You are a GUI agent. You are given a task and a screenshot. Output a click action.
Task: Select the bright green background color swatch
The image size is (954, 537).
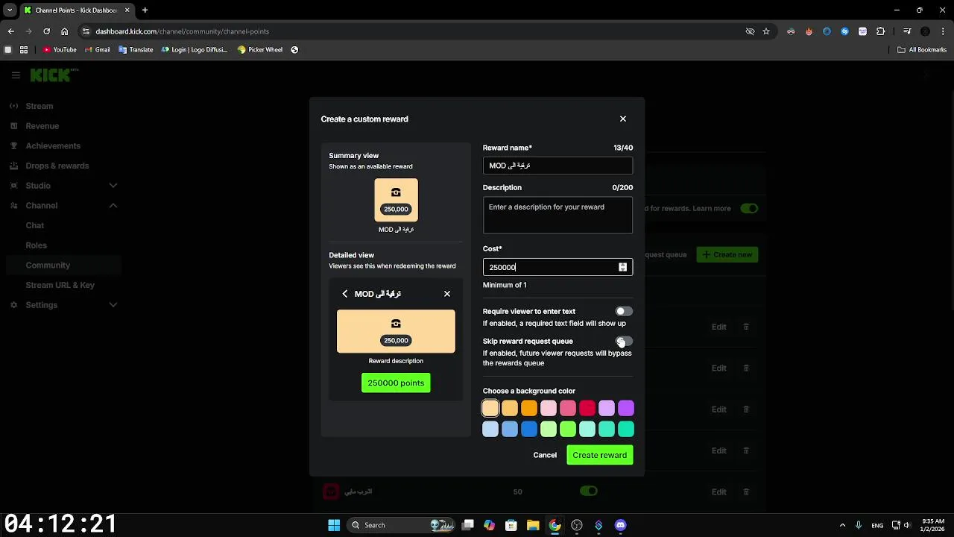[568, 429]
